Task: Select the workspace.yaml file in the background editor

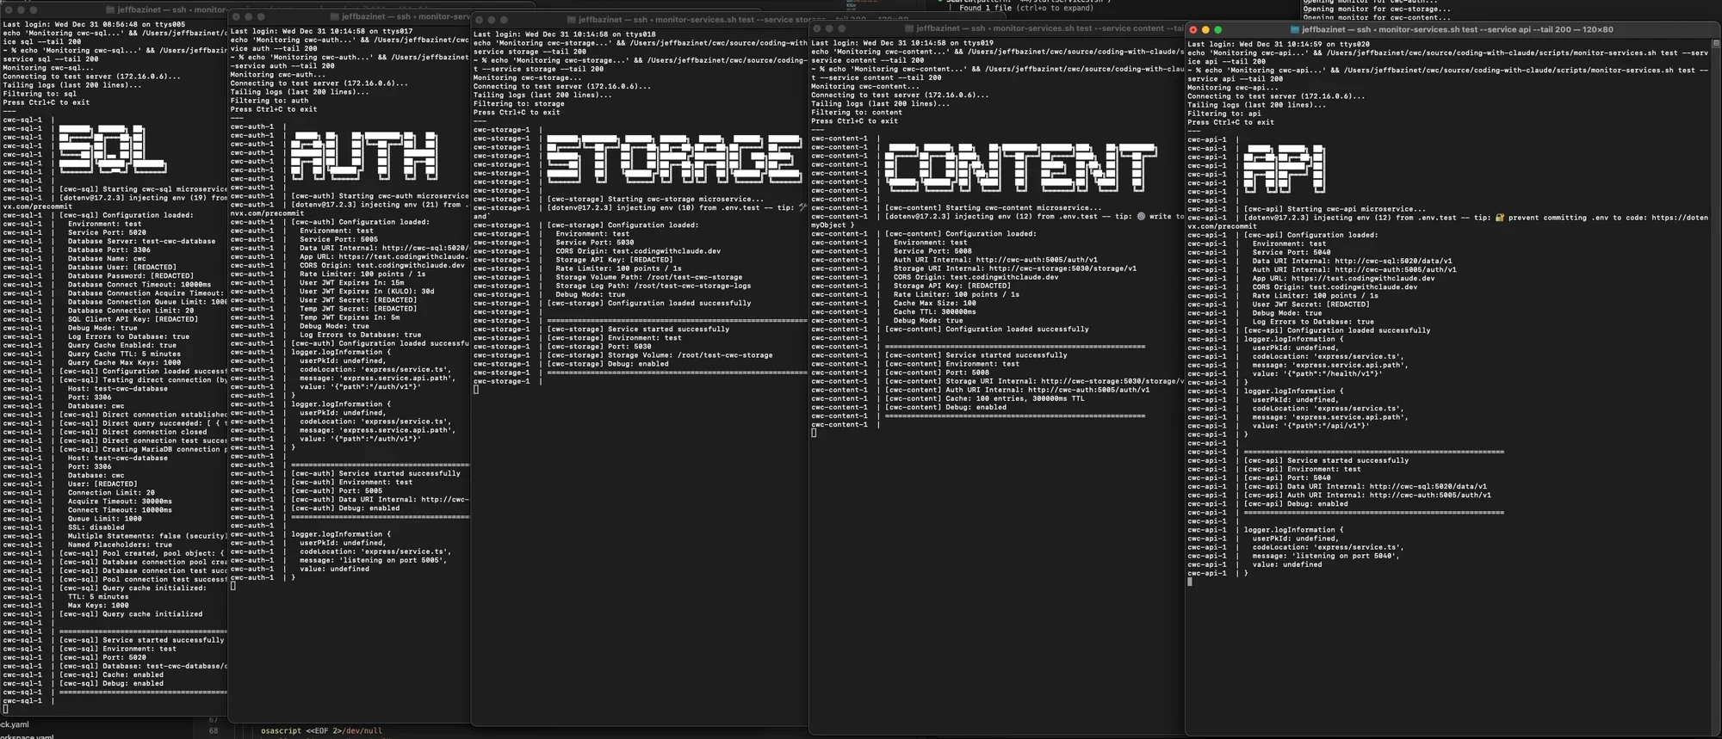Action: pyautogui.click(x=26, y=736)
